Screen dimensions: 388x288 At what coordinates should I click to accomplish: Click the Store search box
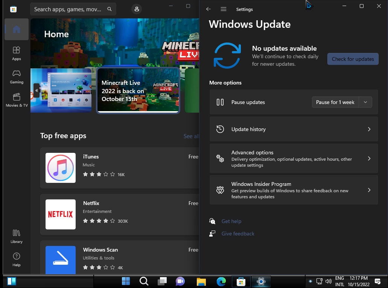tap(68, 9)
